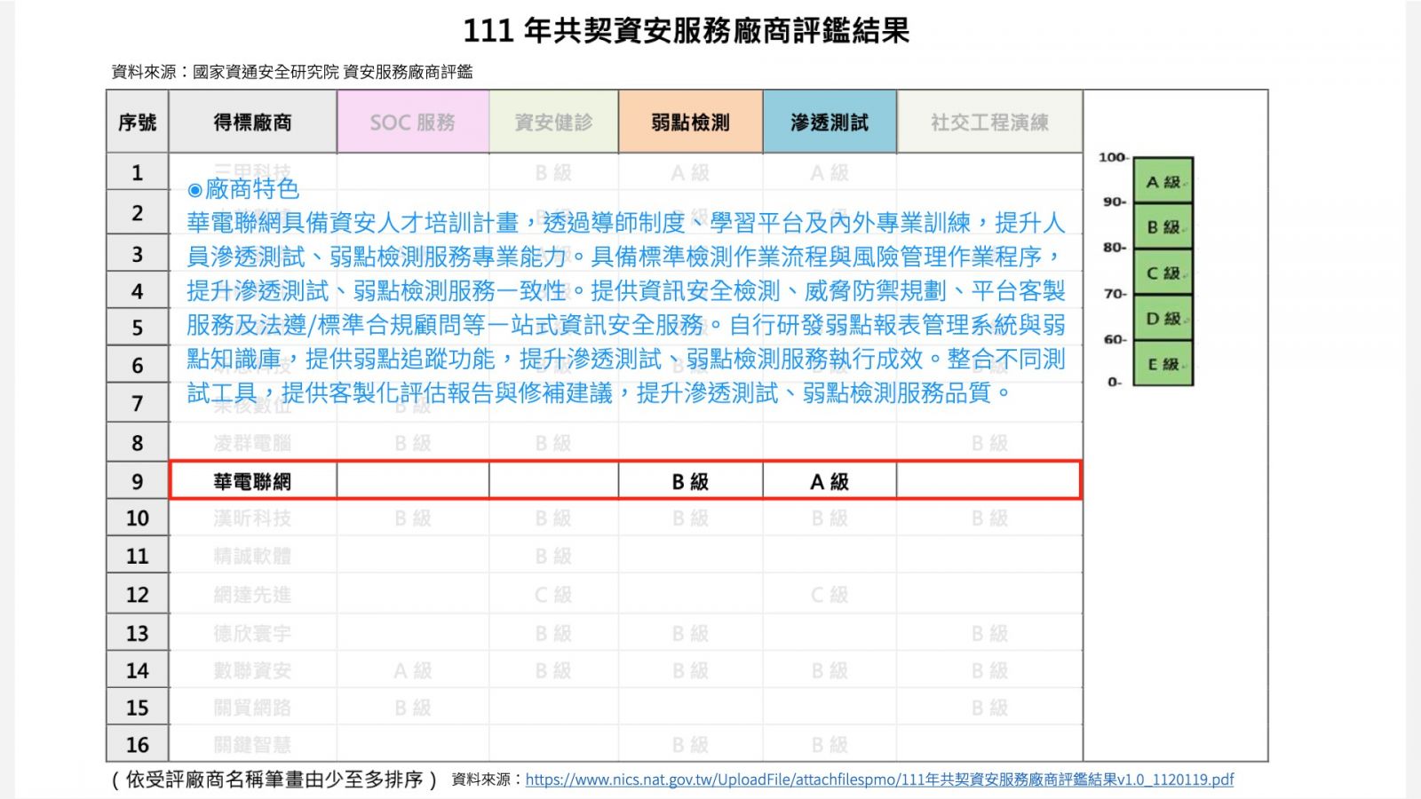The image size is (1421, 799).
Task: Click row number 10 in the 序號 column
Action: (138, 518)
